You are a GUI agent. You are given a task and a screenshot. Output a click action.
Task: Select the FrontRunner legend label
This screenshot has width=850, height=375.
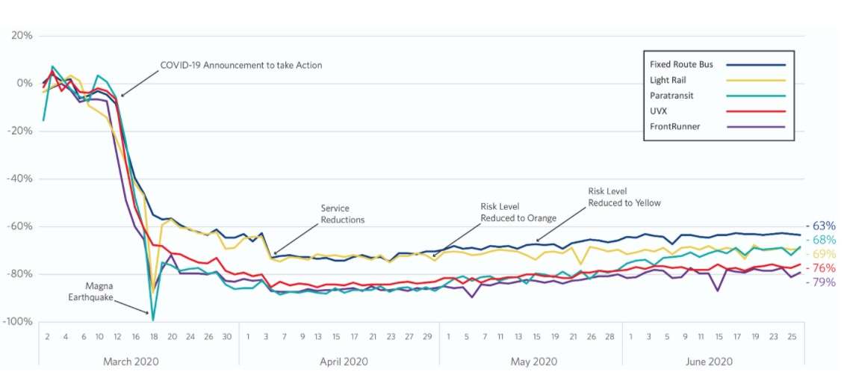[676, 126]
